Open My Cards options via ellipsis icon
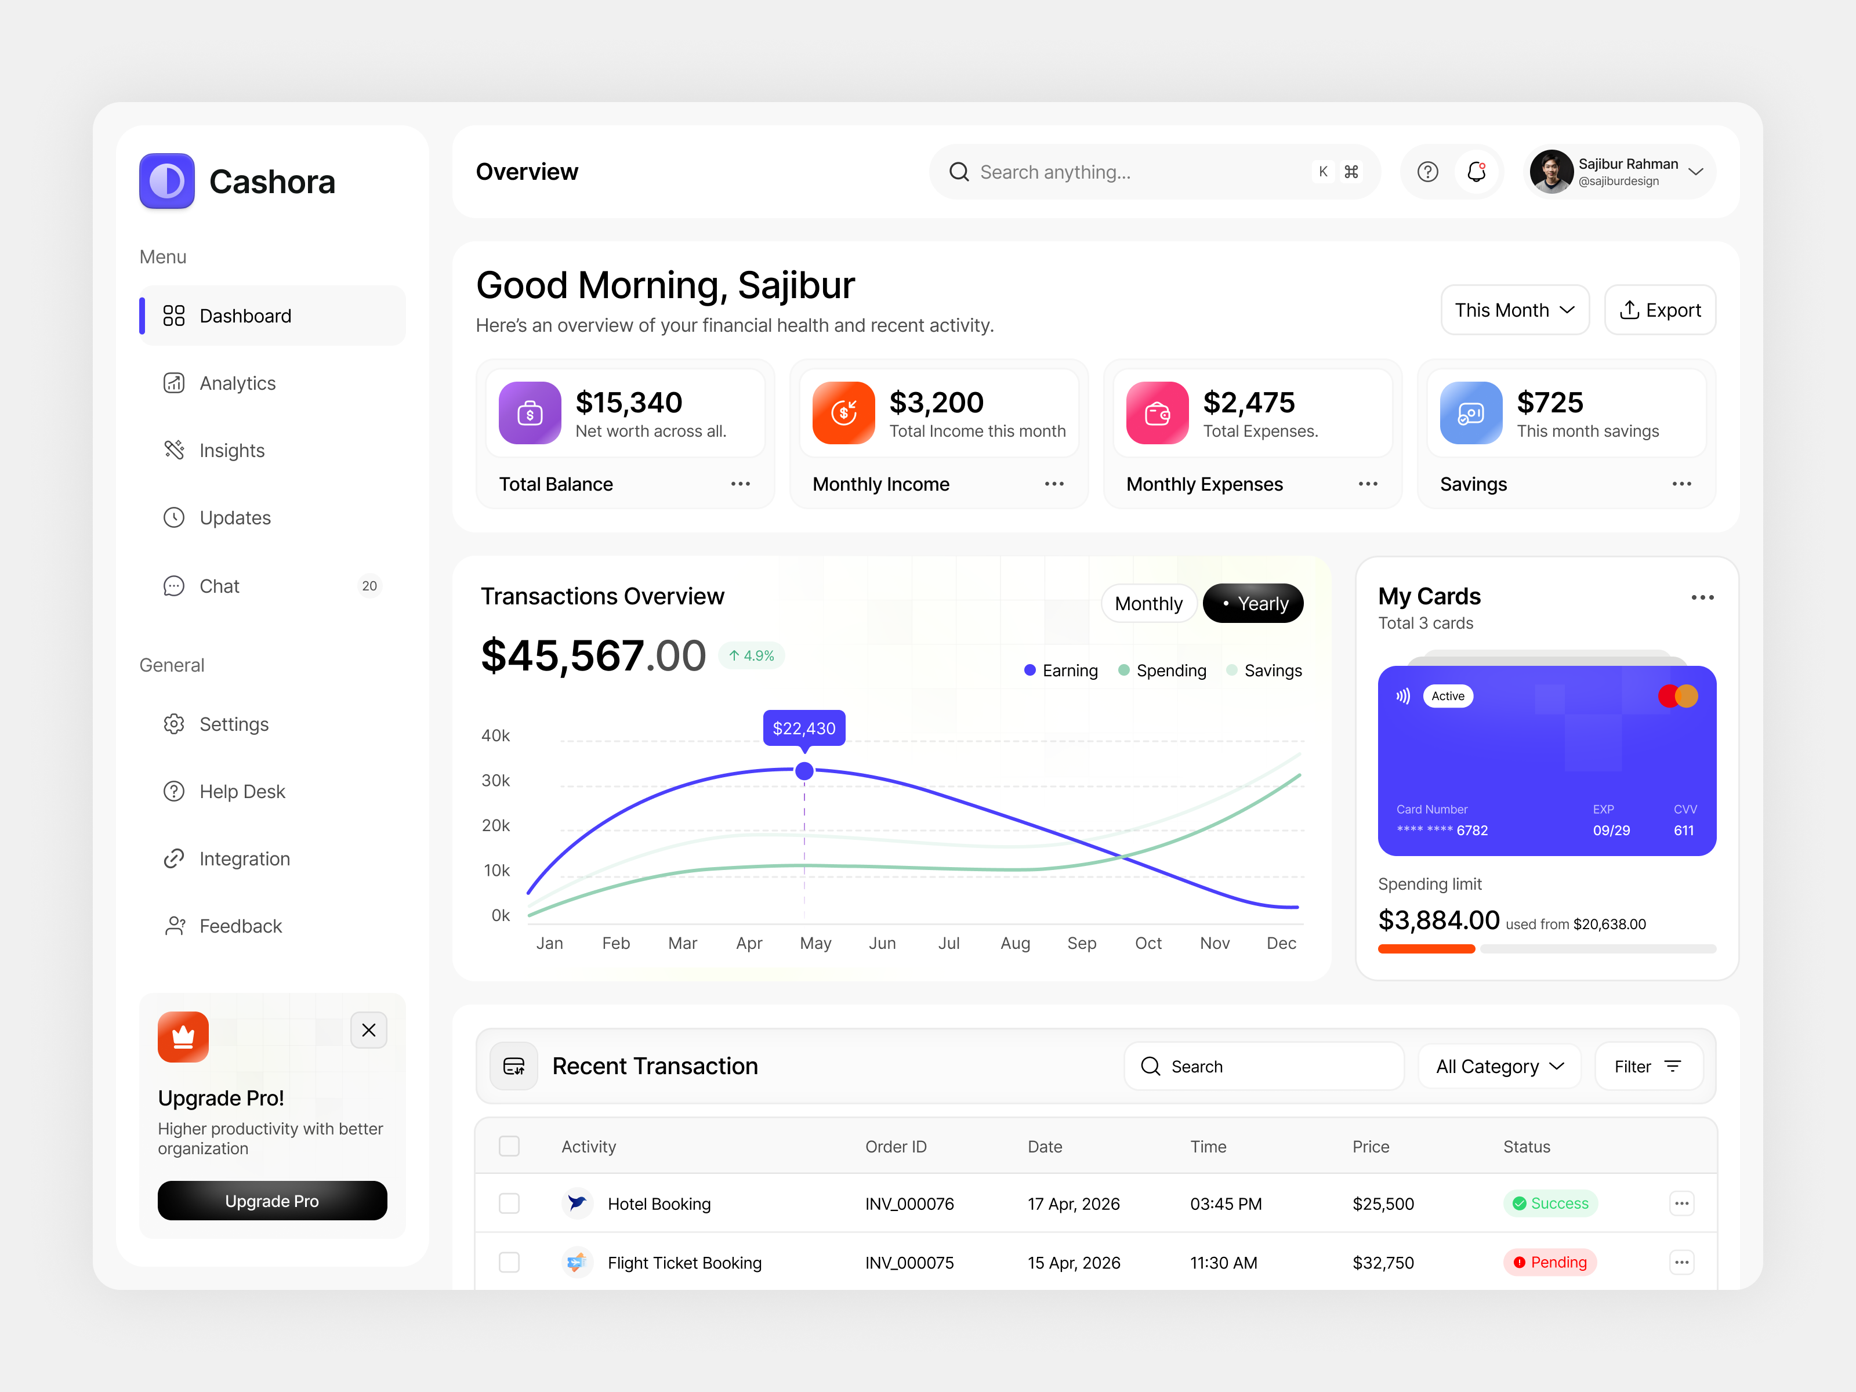 click(x=1702, y=597)
